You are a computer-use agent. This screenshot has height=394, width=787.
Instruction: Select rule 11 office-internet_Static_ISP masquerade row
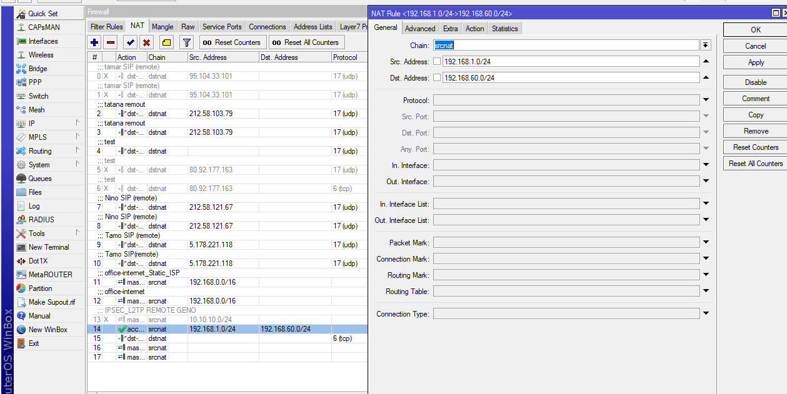coord(227,282)
